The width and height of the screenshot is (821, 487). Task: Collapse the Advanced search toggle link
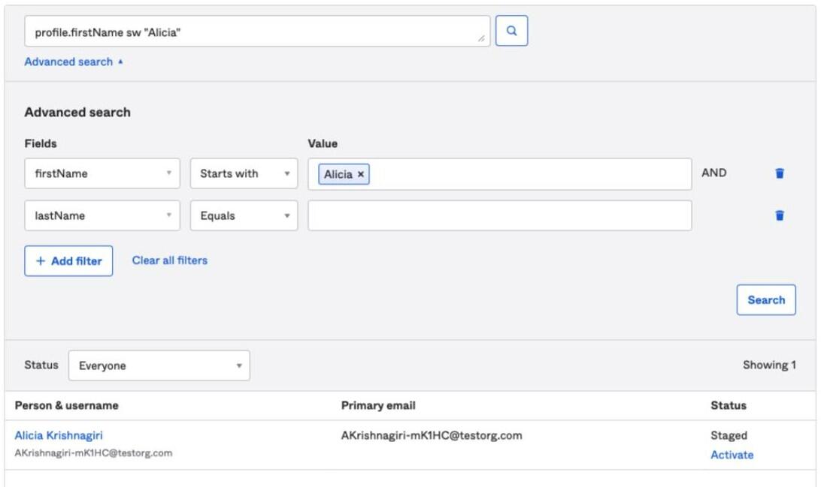[73, 62]
